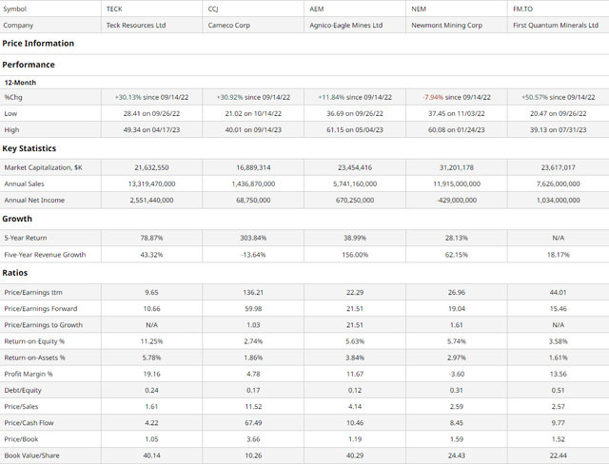Click the Market Capitalization, $K label
609x464 pixels.
click(x=43, y=167)
